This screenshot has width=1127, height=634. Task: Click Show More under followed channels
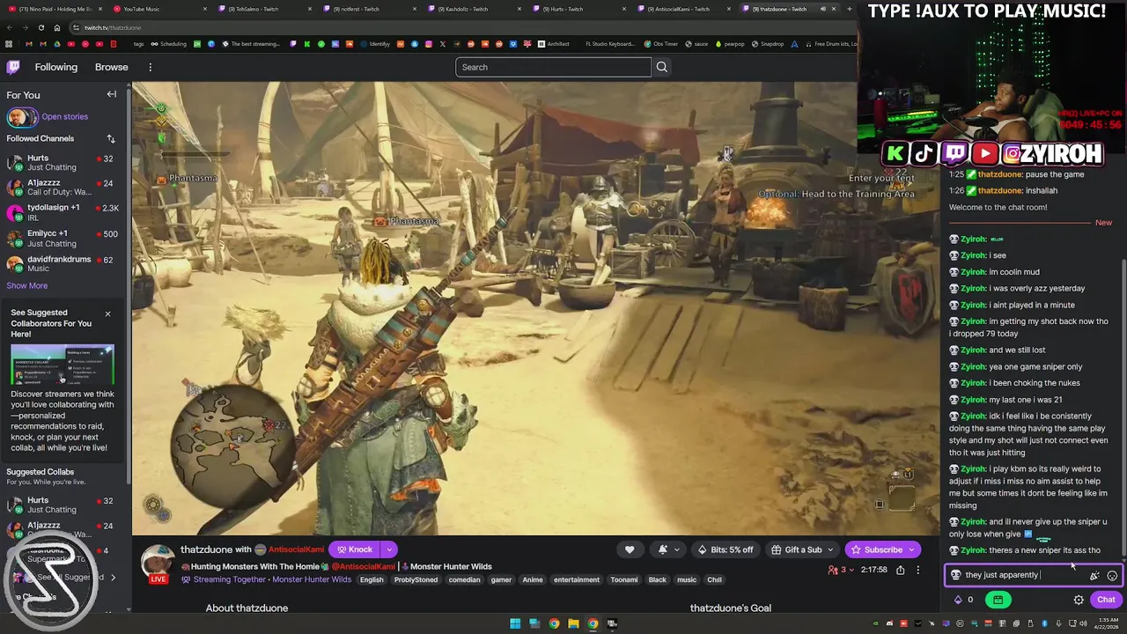click(26, 285)
